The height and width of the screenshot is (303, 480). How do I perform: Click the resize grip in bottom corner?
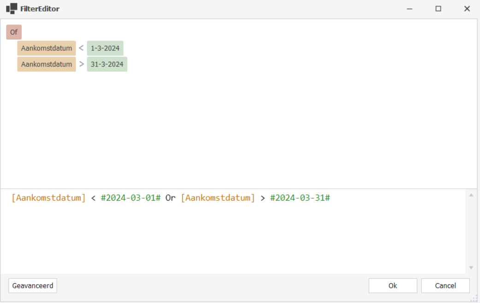click(x=474, y=298)
